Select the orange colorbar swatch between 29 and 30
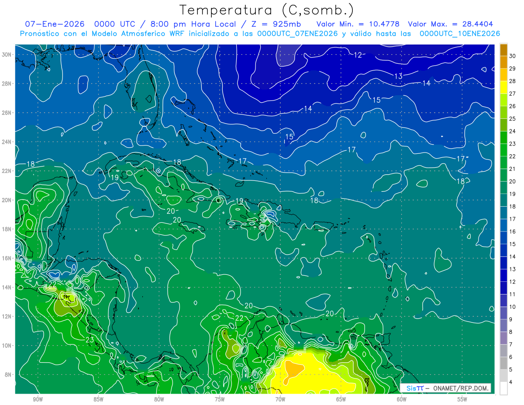 coord(503,62)
